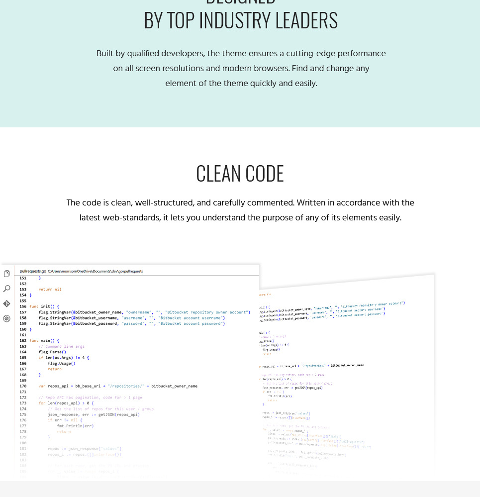Viewport: 480px width, 497px height.
Task: Click the "// Command line args" comment
Action: point(61,346)
